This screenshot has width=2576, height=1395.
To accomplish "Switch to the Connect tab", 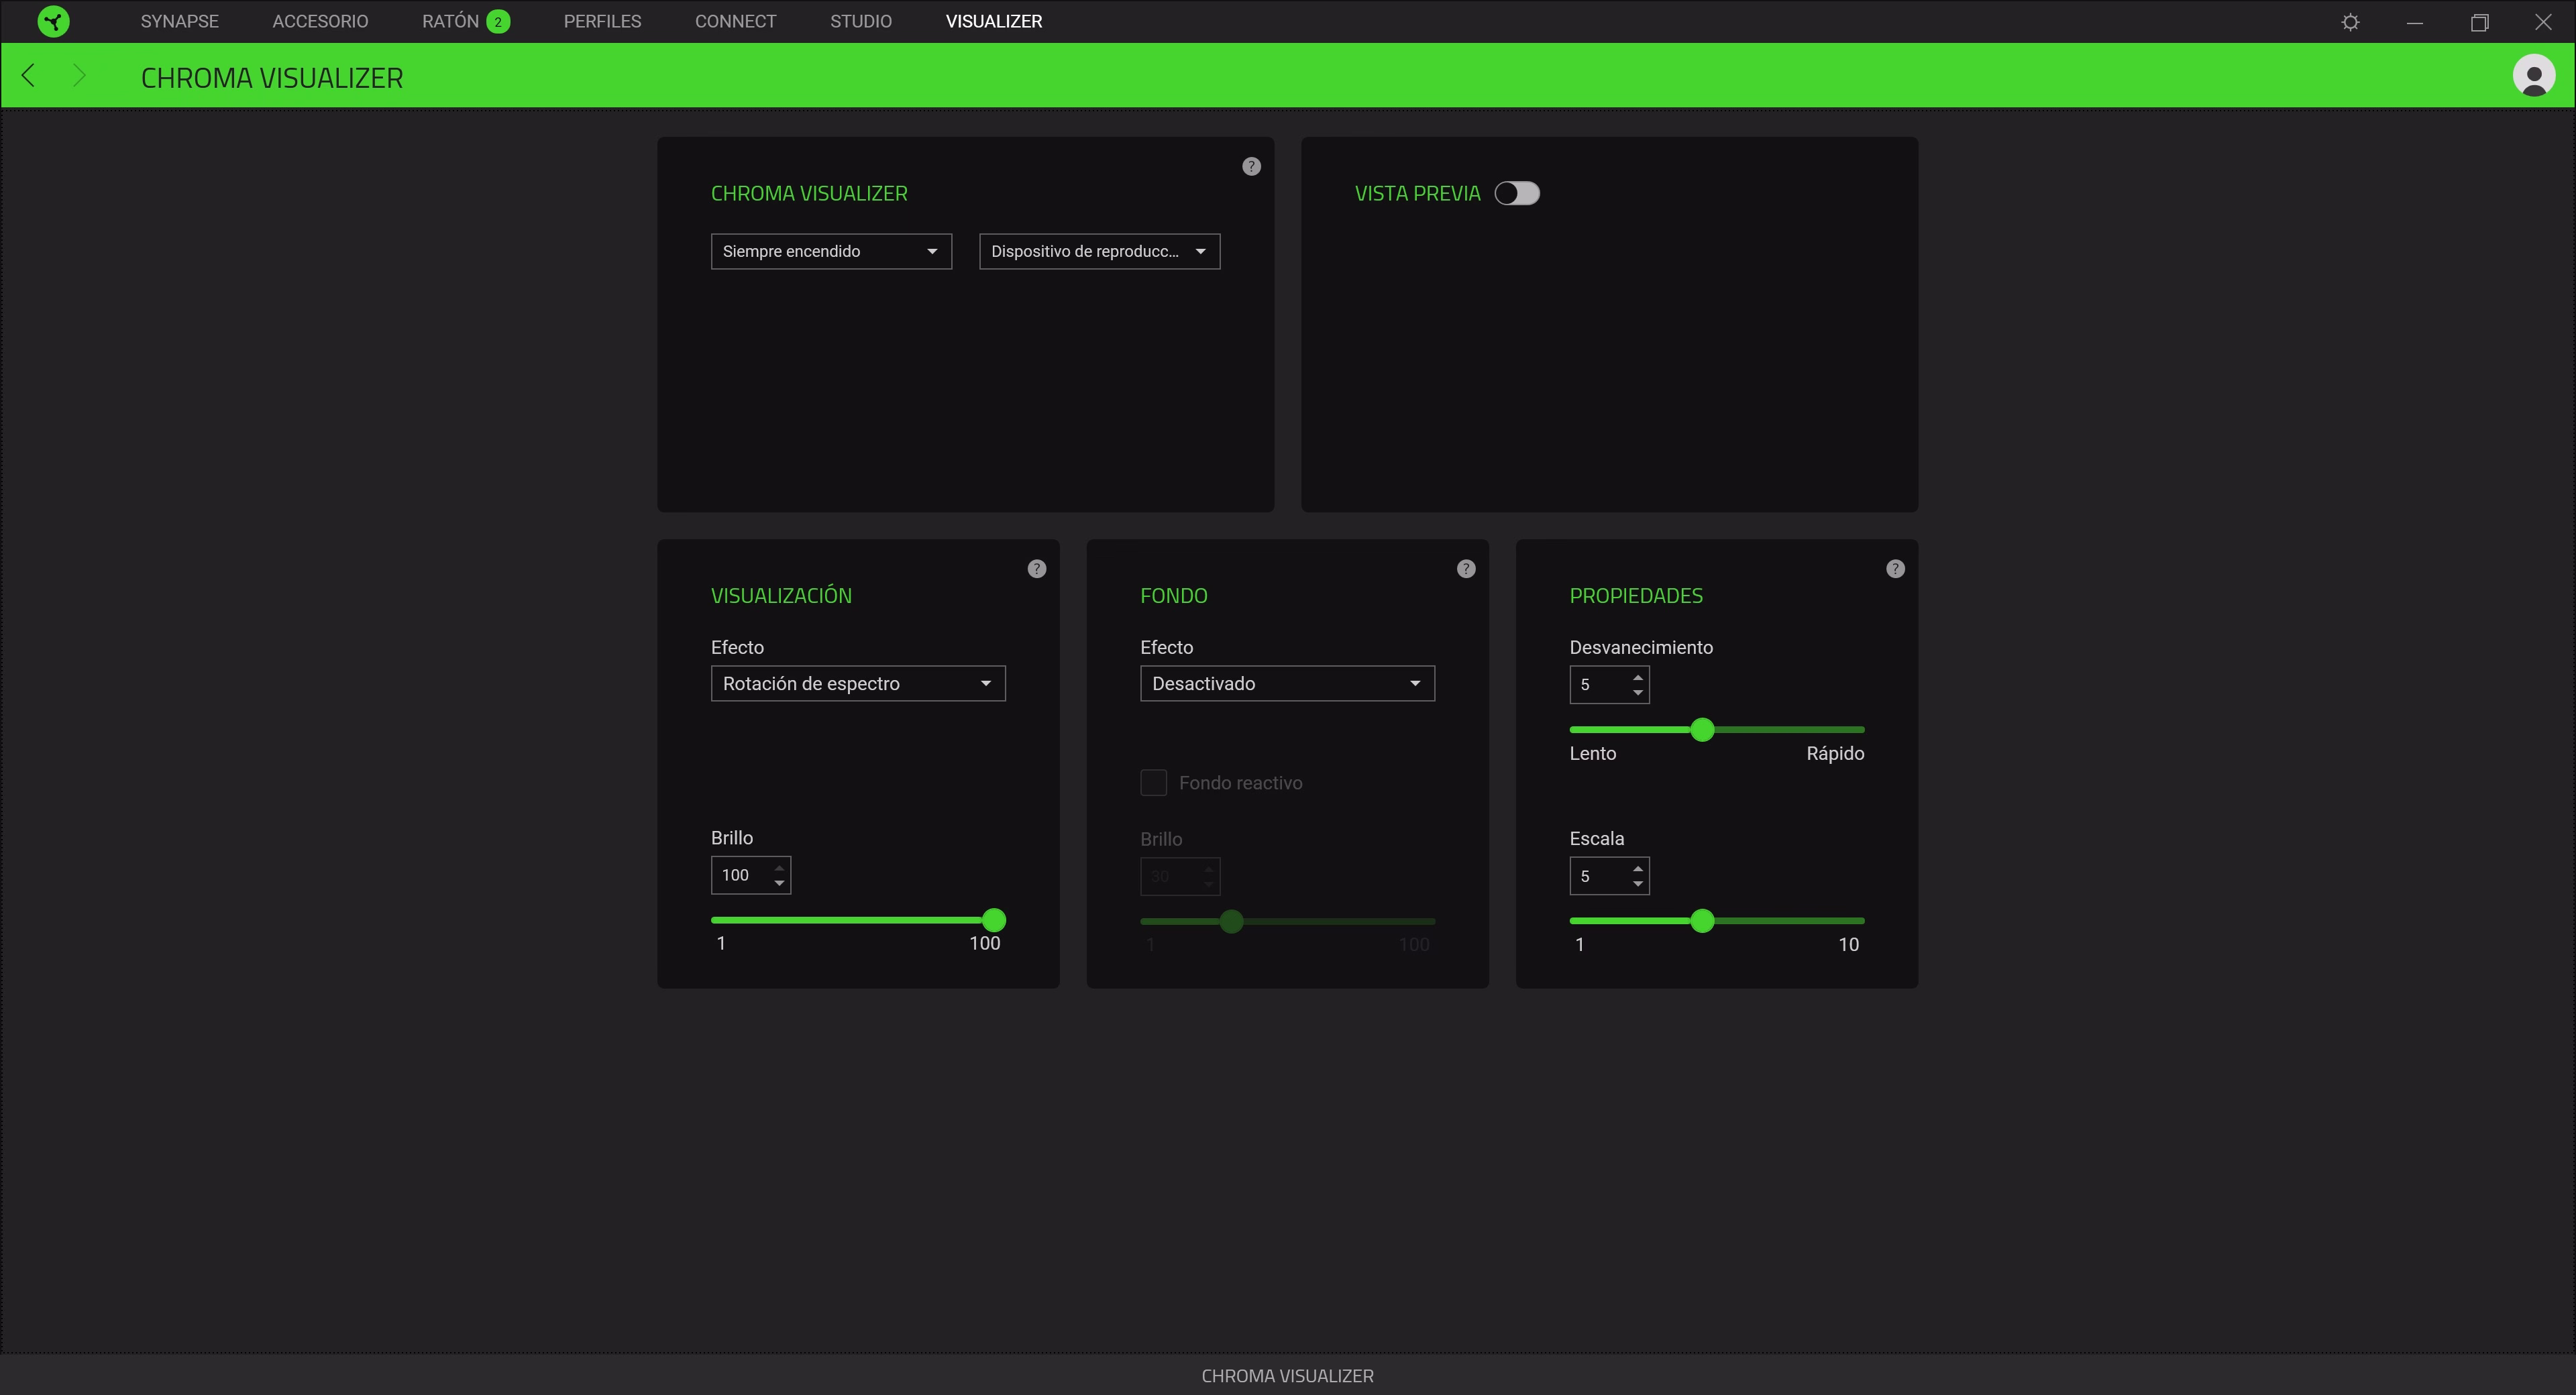I will point(735,22).
